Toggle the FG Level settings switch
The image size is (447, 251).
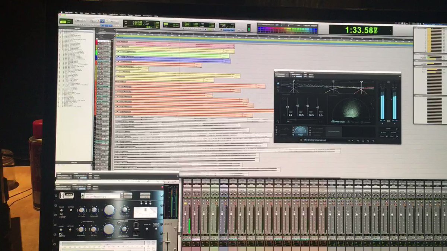[x=70, y=229]
